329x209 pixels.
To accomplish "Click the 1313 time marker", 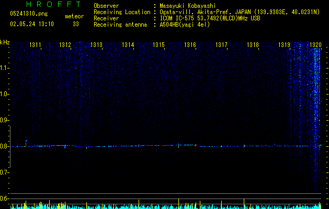I will tap(96, 45).
